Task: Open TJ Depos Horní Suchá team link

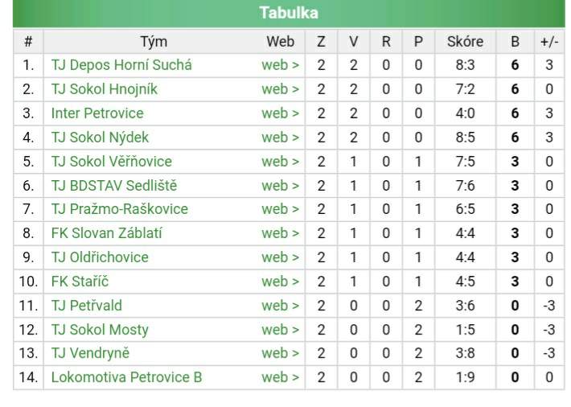Action: [121, 65]
